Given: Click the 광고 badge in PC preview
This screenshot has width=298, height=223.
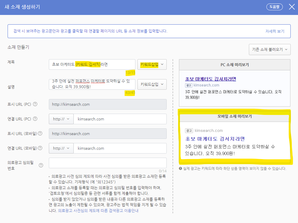Looking at the screenshot, I should 189,85.
